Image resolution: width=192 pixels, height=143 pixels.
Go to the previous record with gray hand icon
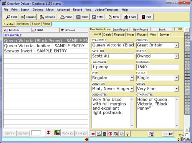point(166,134)
